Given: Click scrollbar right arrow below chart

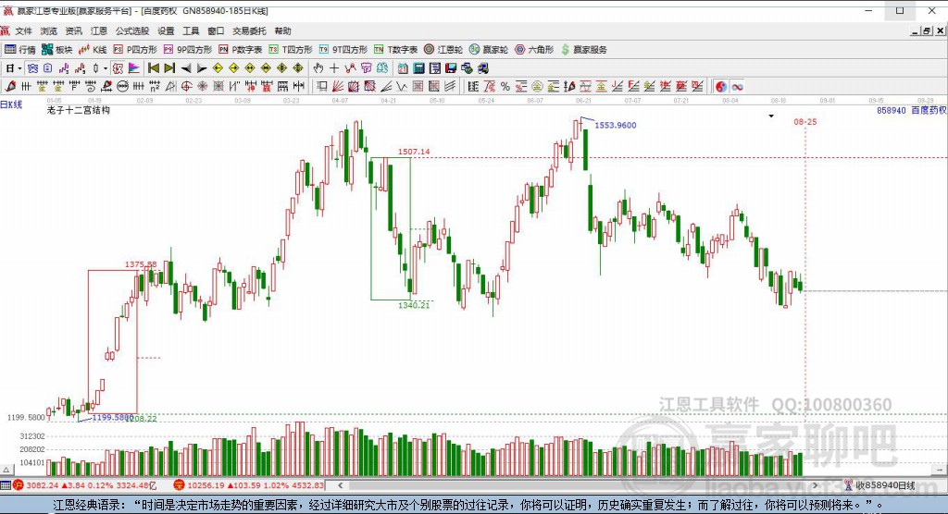Looking at the screenshot, I should pyautogui.click(x=815, y=485).
